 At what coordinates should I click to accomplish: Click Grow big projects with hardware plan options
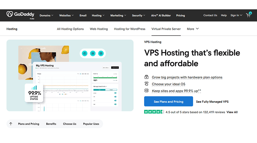(187, 77)
